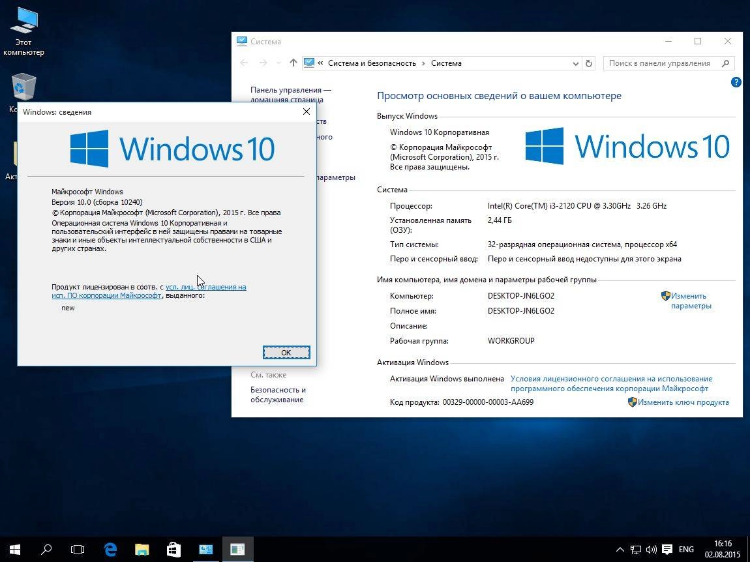750x562 pixels.
Task: Select the Recycle Bin desktop icon
Action: tap(23, 87)
